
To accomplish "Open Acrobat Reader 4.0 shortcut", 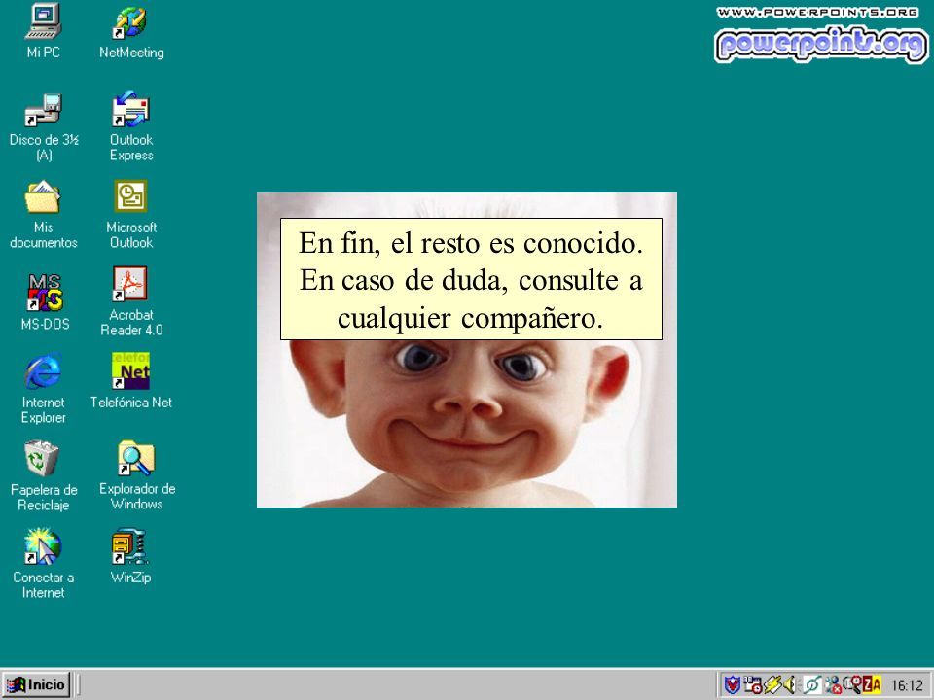I will point(131,301).
